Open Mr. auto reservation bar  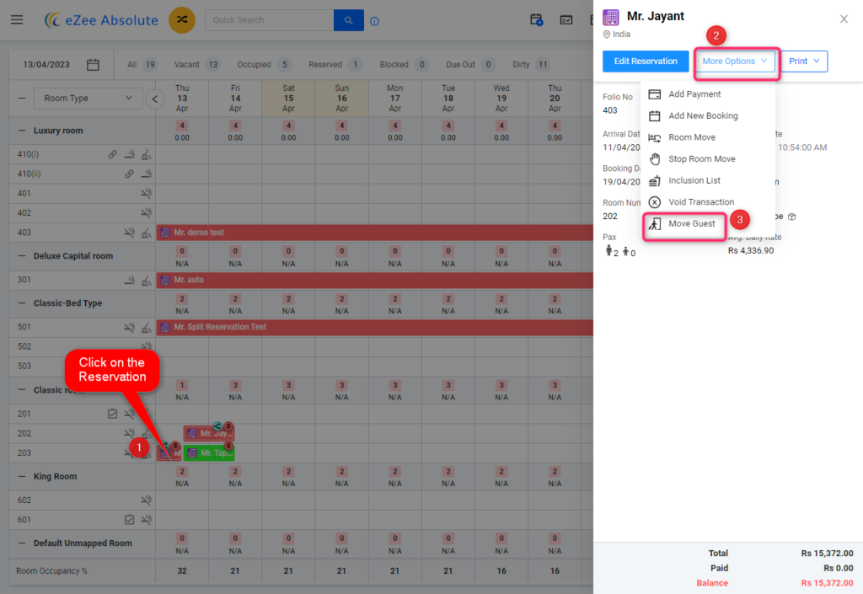[375, 280]
